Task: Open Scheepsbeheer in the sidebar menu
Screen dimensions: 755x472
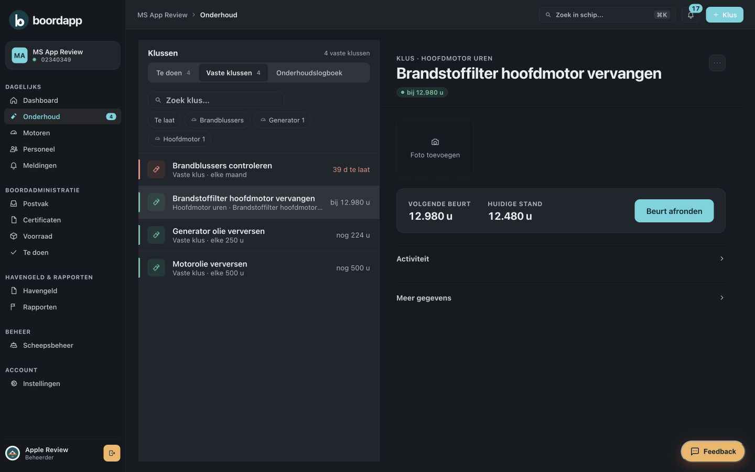Action: (x=62, y=345)
